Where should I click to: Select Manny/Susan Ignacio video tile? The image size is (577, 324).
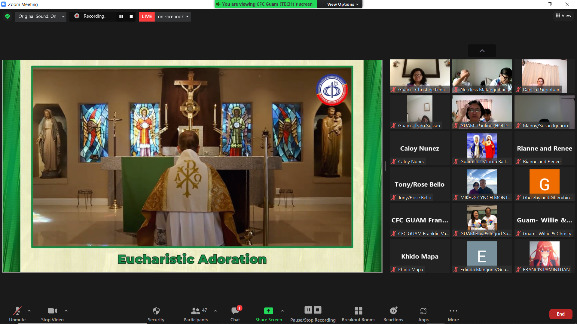544,112
